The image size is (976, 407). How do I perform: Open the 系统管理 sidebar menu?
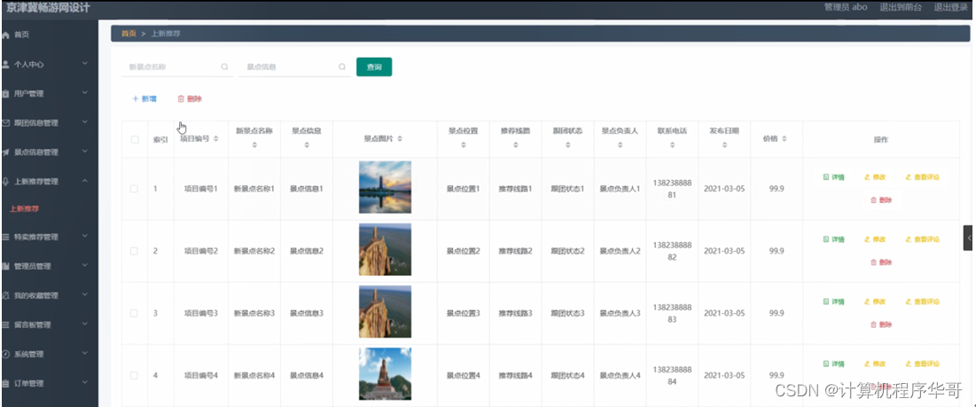tap(49, 354)
